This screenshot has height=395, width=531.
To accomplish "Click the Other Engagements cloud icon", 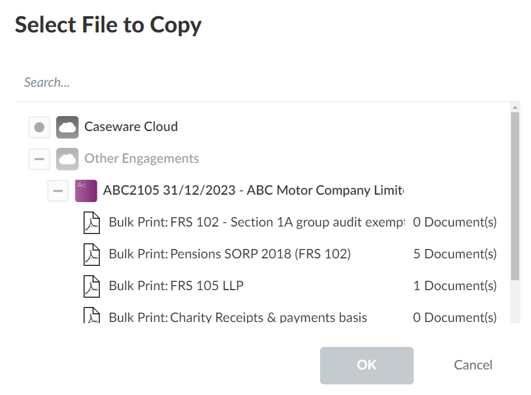I will [67, 158].
